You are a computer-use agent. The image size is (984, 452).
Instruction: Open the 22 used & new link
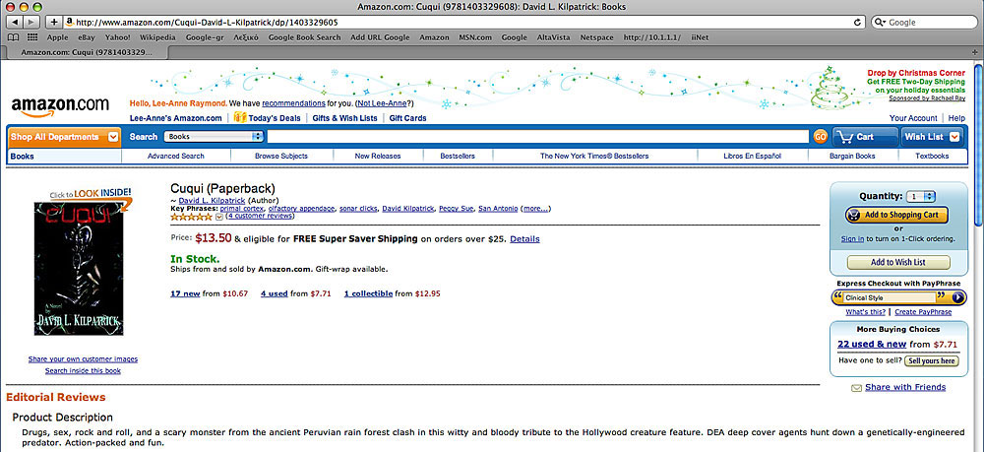point(872,344)
